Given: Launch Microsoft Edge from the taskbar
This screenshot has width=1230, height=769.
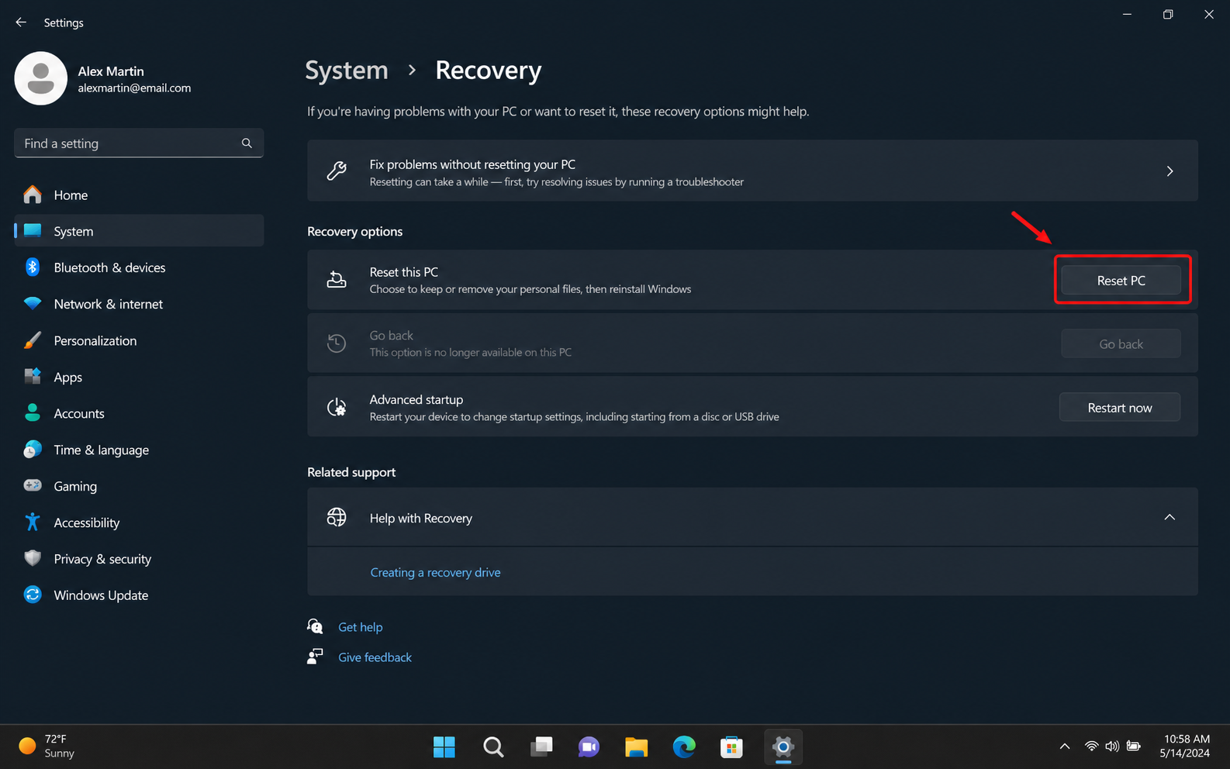Looking at the screenshot, I should click(684, 747).
